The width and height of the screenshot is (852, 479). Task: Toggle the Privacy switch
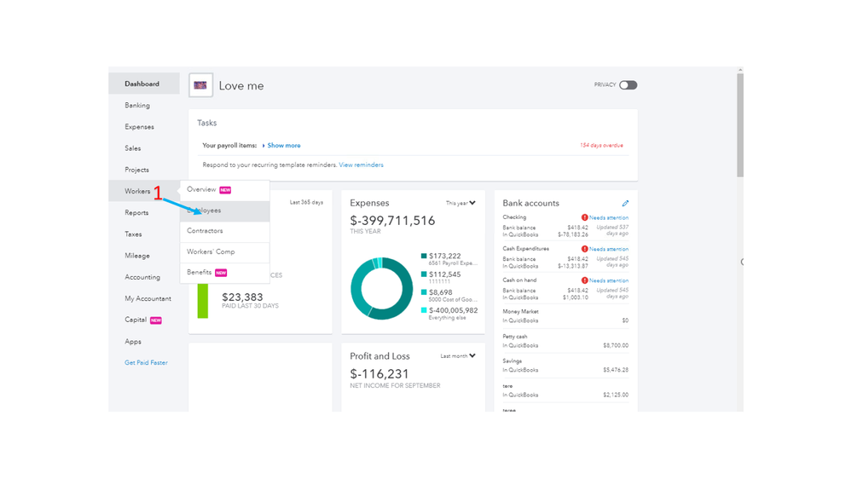[x=628, y=84]
